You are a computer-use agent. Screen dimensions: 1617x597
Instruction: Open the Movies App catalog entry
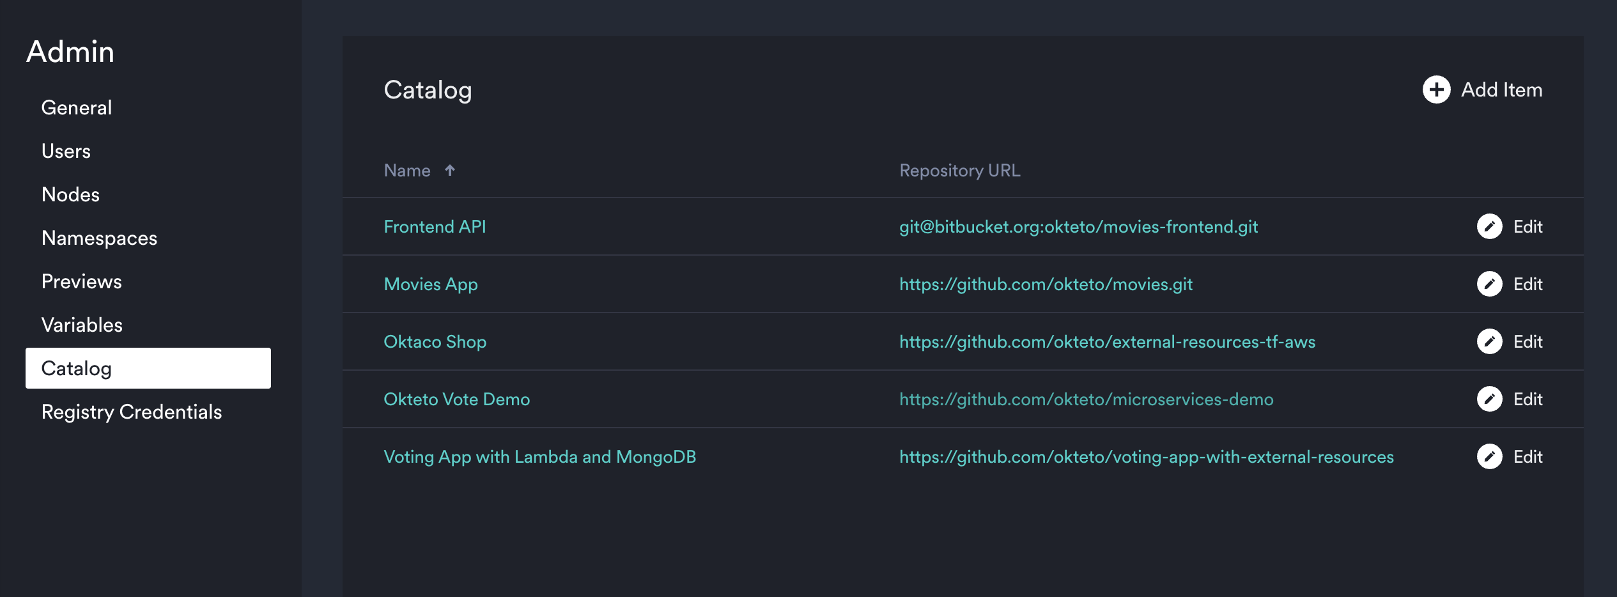coord(430,284)
